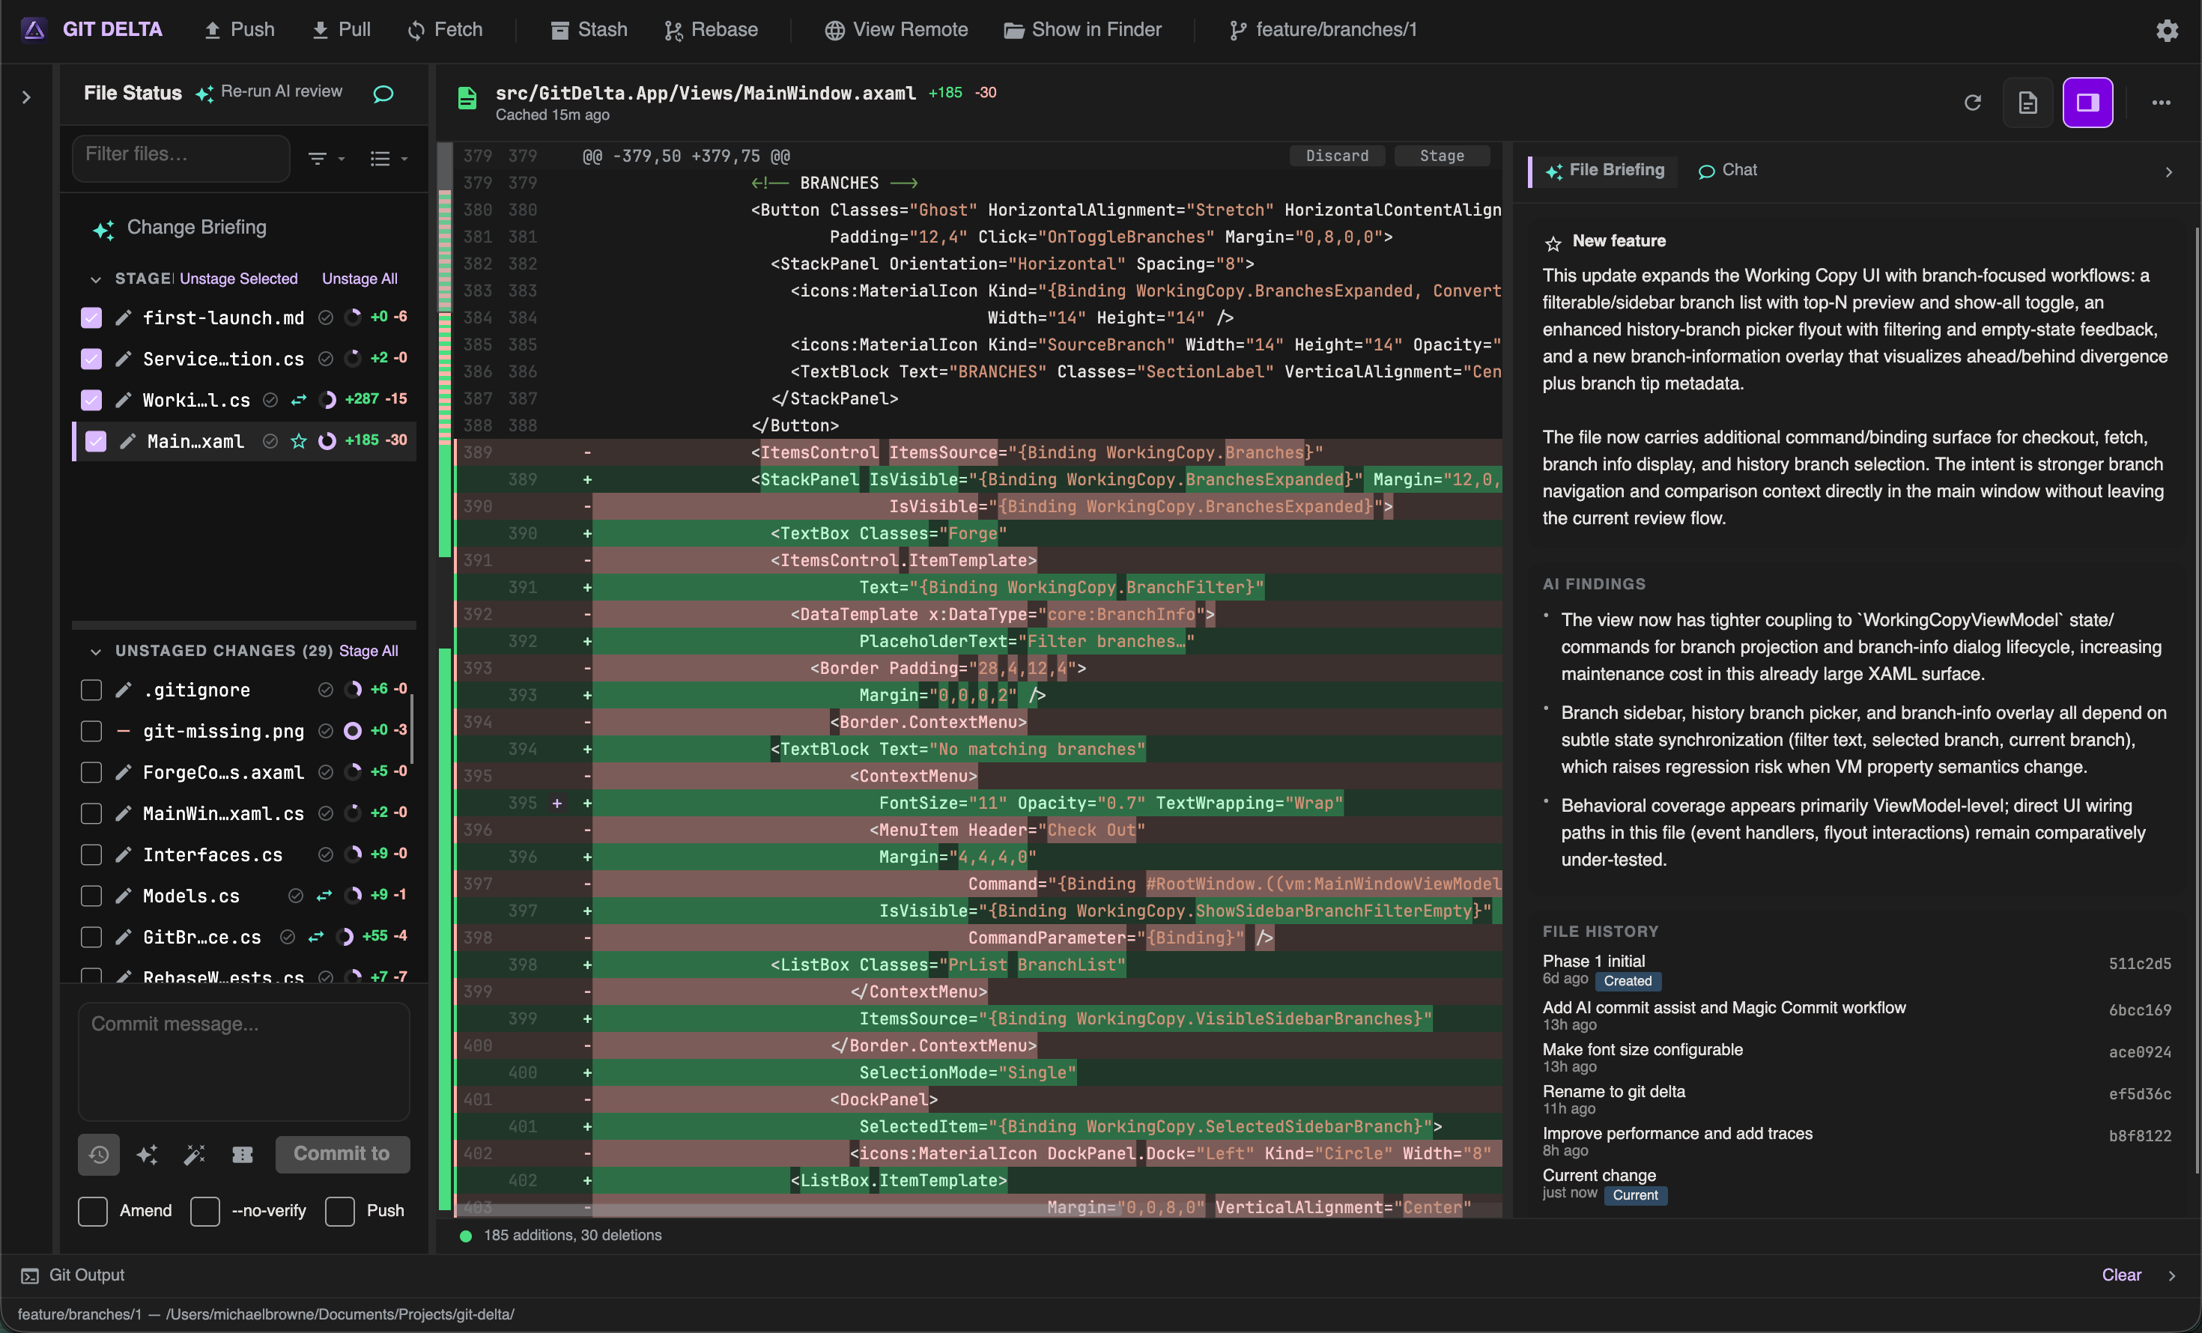Click in the Filter files search field
The width and height of the screenshot is (2202, 1333).
[x=181, y=158]
